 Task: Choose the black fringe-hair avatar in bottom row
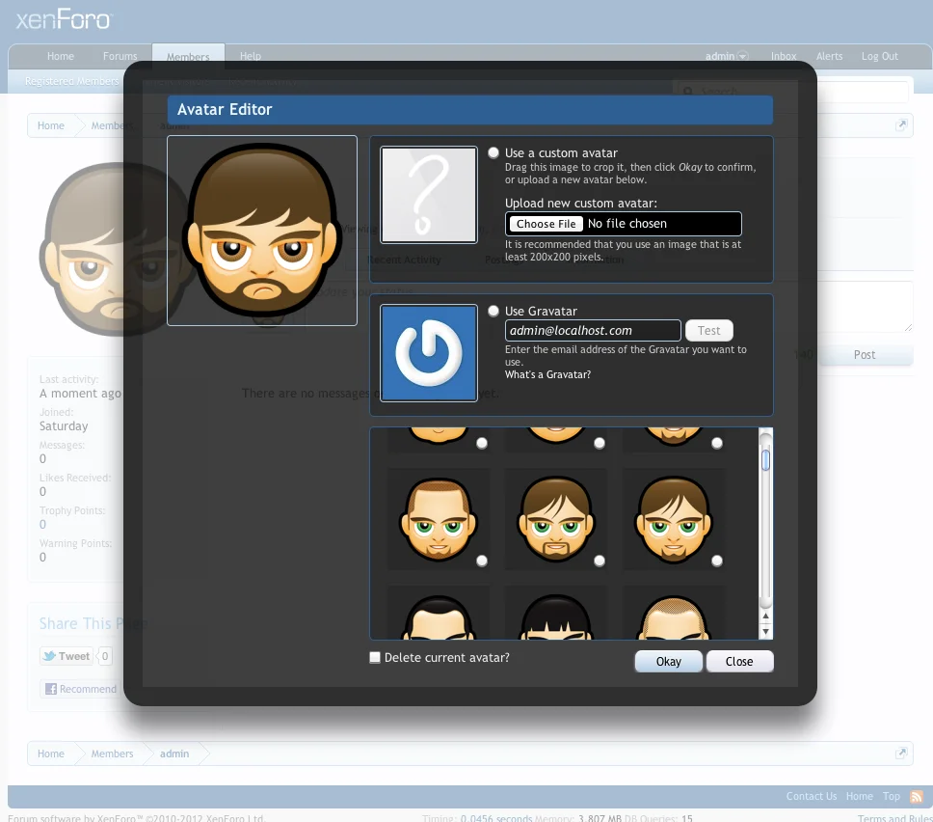(x=556, y=613)
